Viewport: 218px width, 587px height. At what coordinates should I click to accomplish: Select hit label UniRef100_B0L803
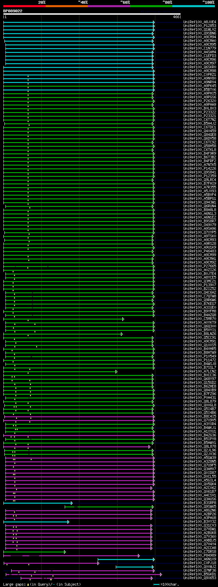tap(200, 108)
